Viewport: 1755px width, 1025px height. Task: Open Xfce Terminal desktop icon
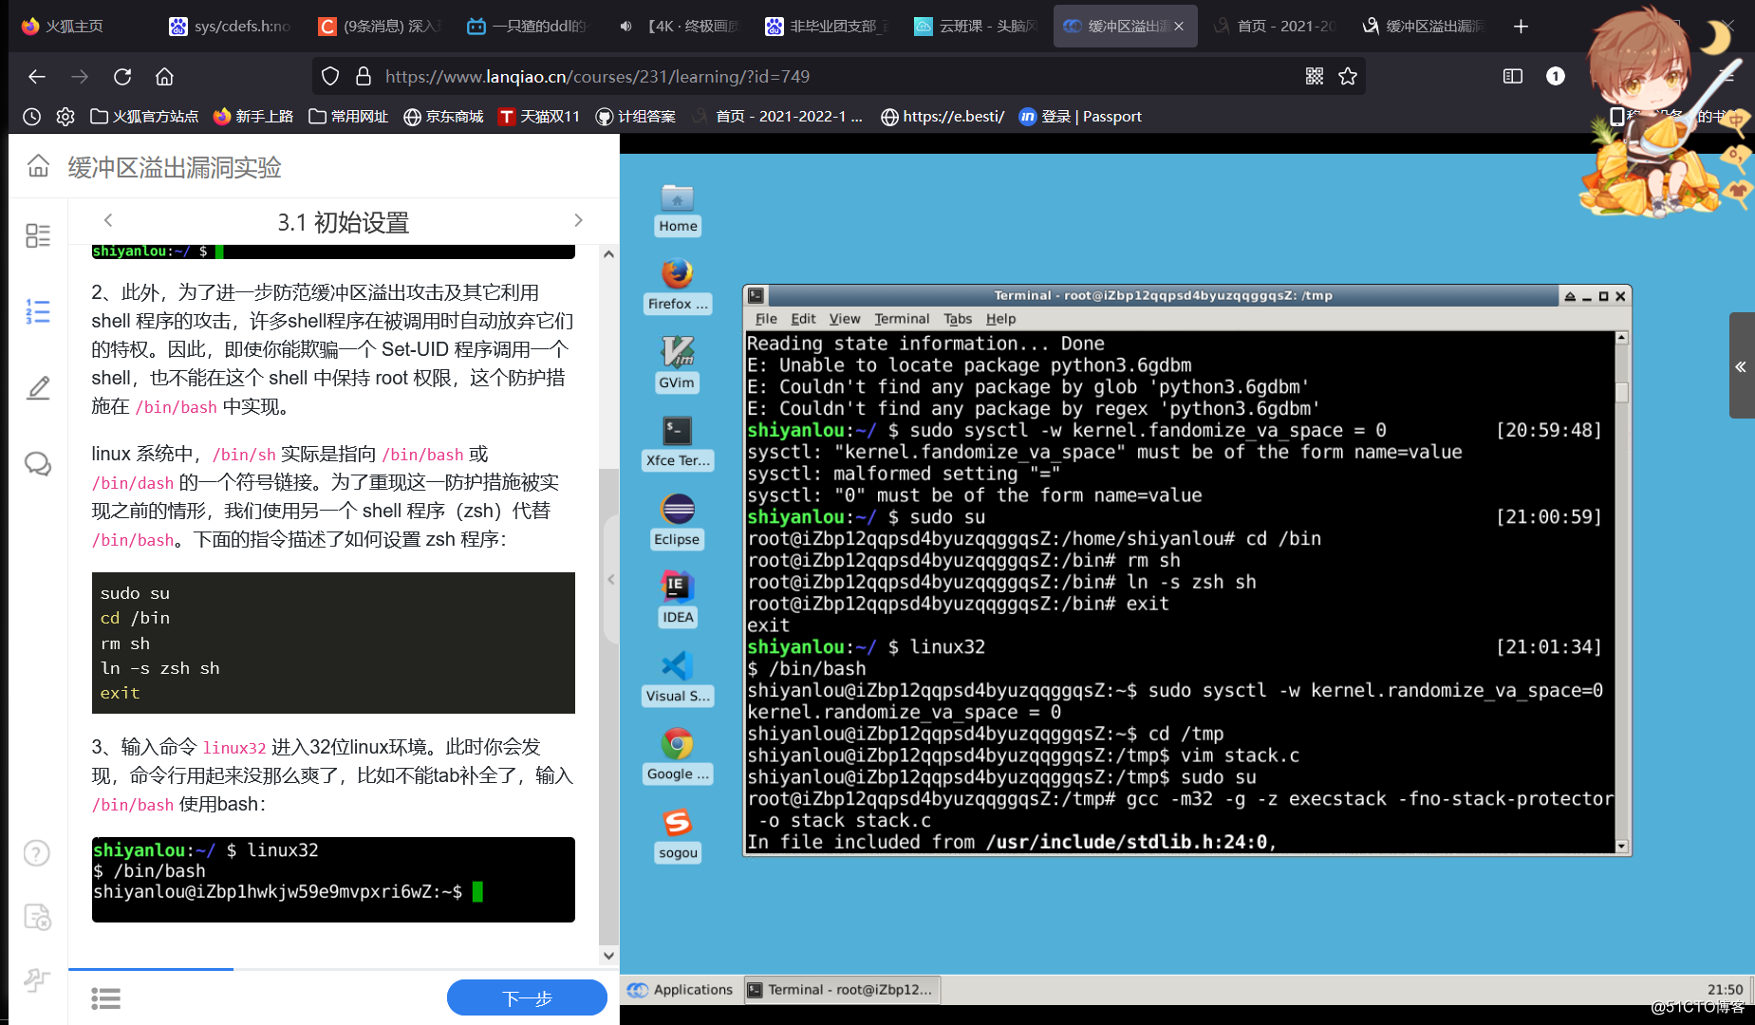tap(678, 443)
